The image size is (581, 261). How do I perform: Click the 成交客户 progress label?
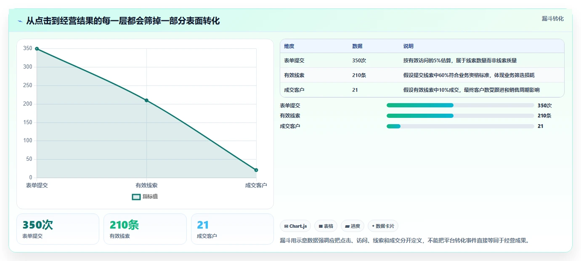(x=290, y=126)
